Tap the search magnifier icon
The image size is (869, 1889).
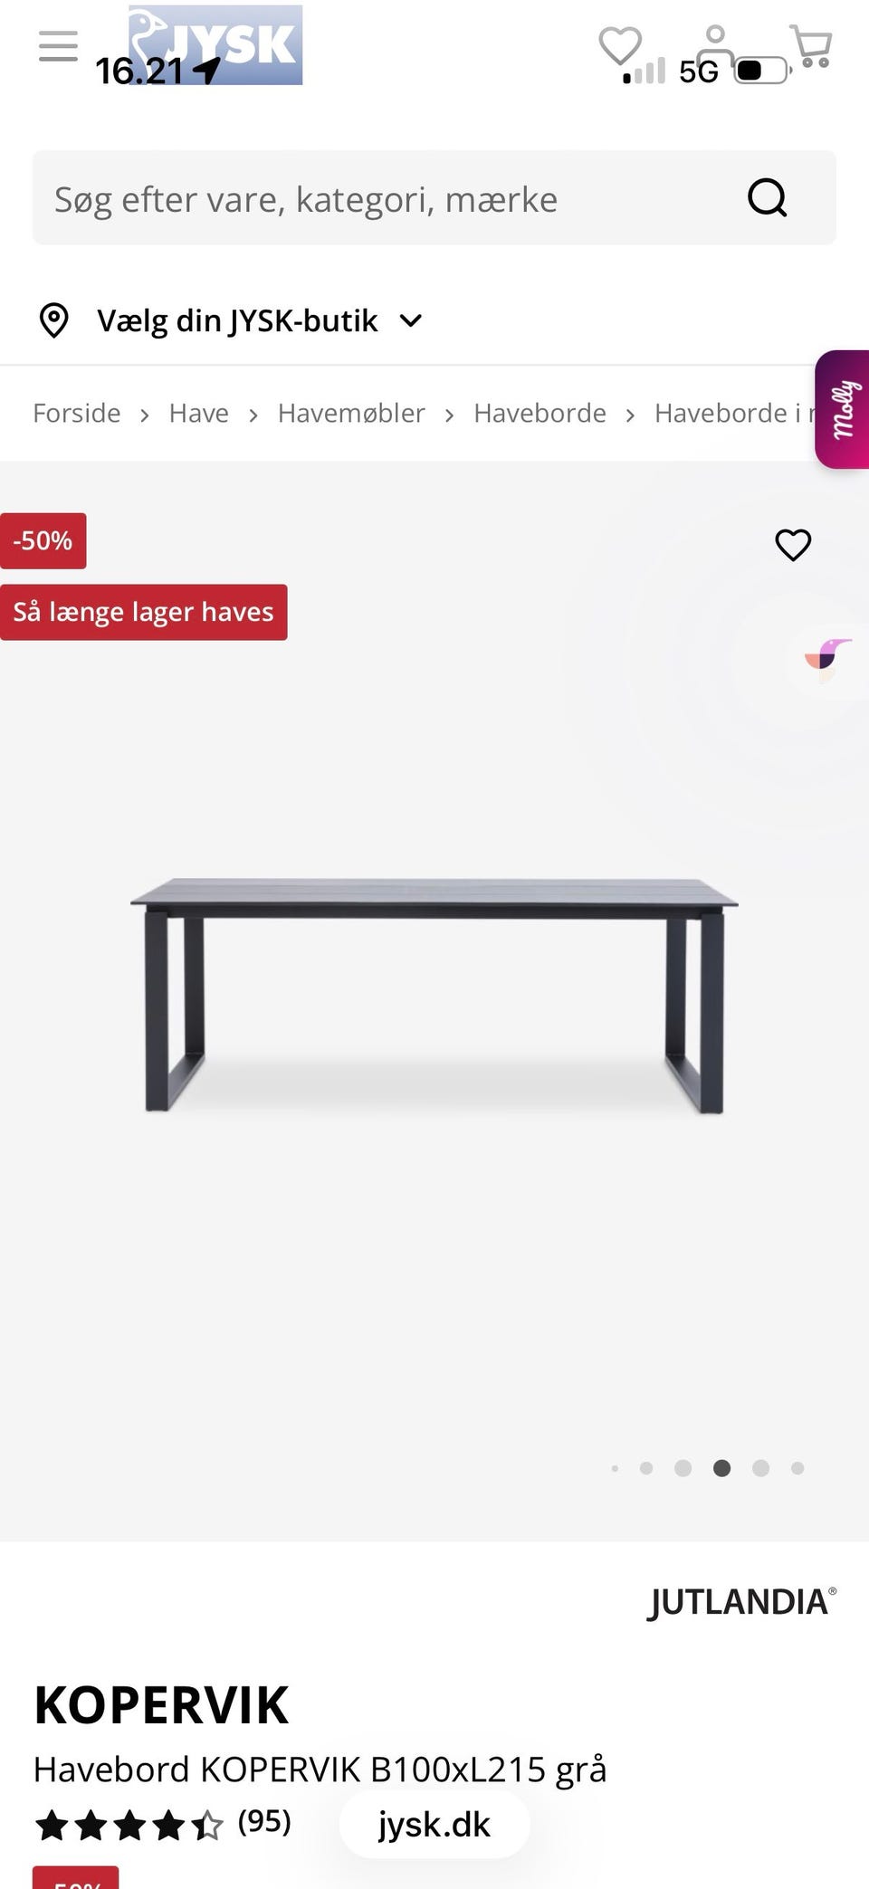(768, 197)
